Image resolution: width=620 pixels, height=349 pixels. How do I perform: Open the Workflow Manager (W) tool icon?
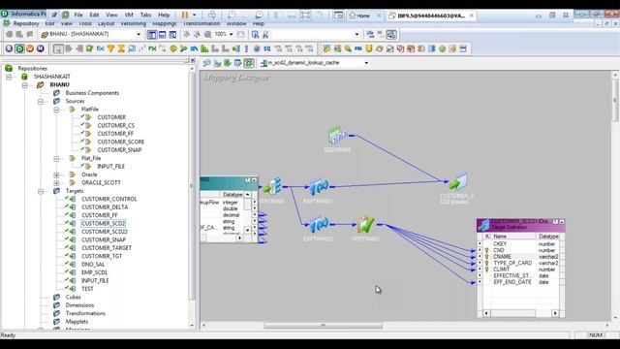point(30,48)
